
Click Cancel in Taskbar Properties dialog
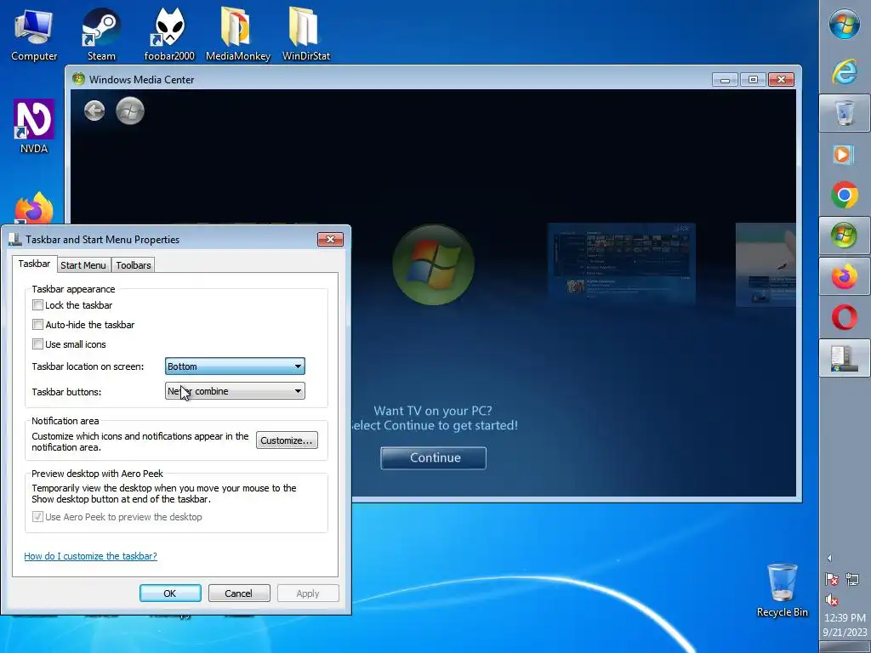[239, 593]
